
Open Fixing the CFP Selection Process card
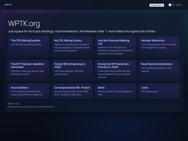pyautogui.click(x=116, y=70)
